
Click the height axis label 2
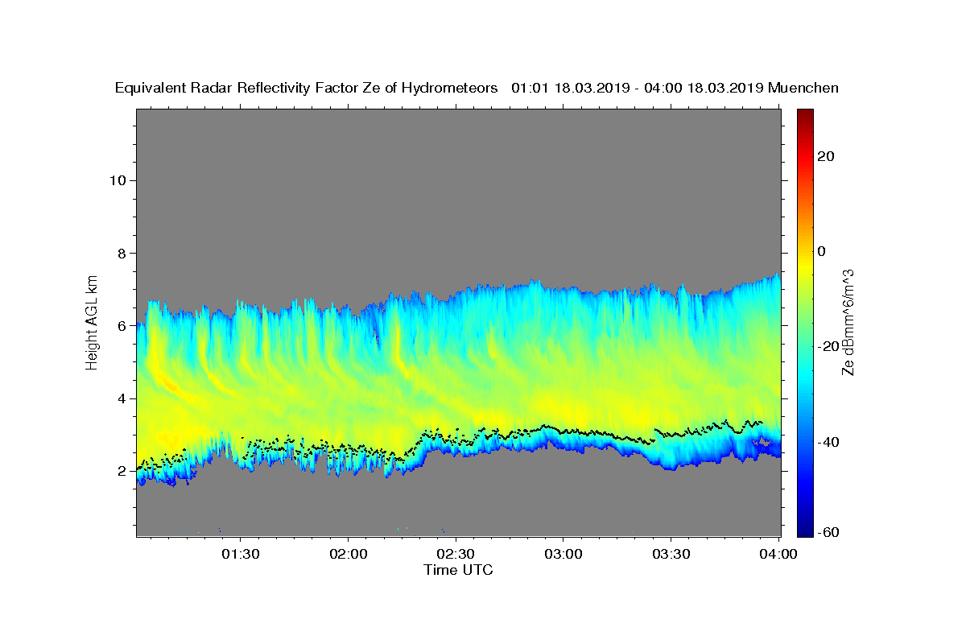coord(122,471)
